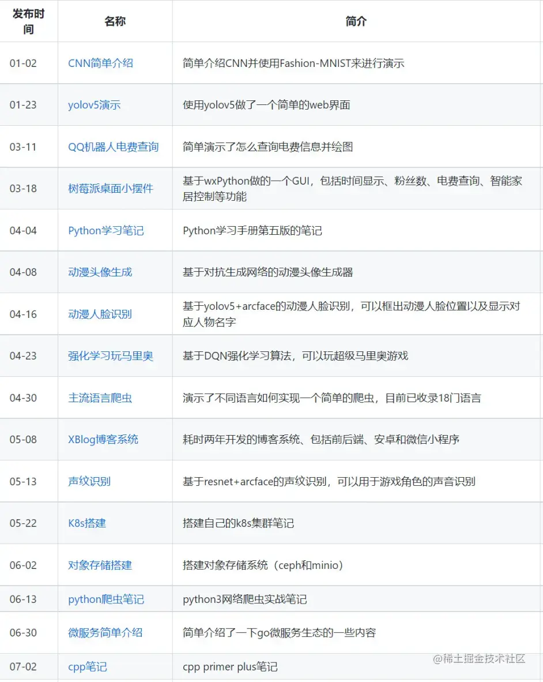543x682 pixels.
Task: Click the 声纹识别 link
Action: pos(88,481)
